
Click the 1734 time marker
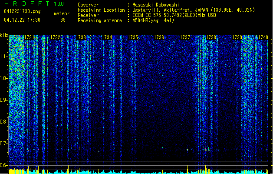107,37
